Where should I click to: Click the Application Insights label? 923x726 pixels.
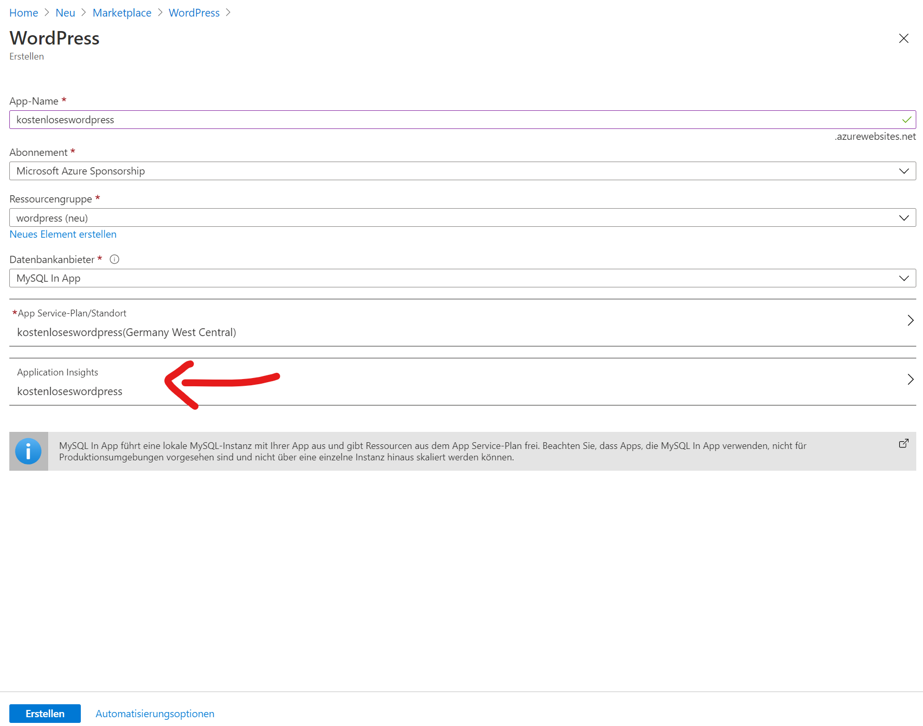[57, 372]
